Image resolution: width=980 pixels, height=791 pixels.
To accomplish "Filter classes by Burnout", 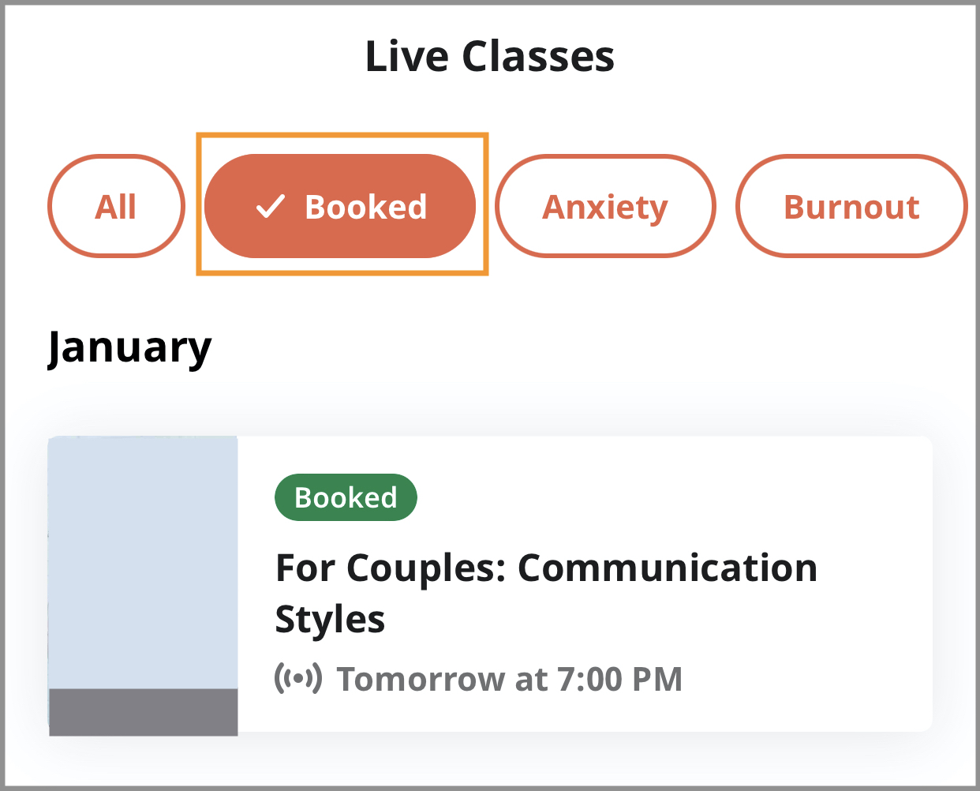I will (851, 207).
